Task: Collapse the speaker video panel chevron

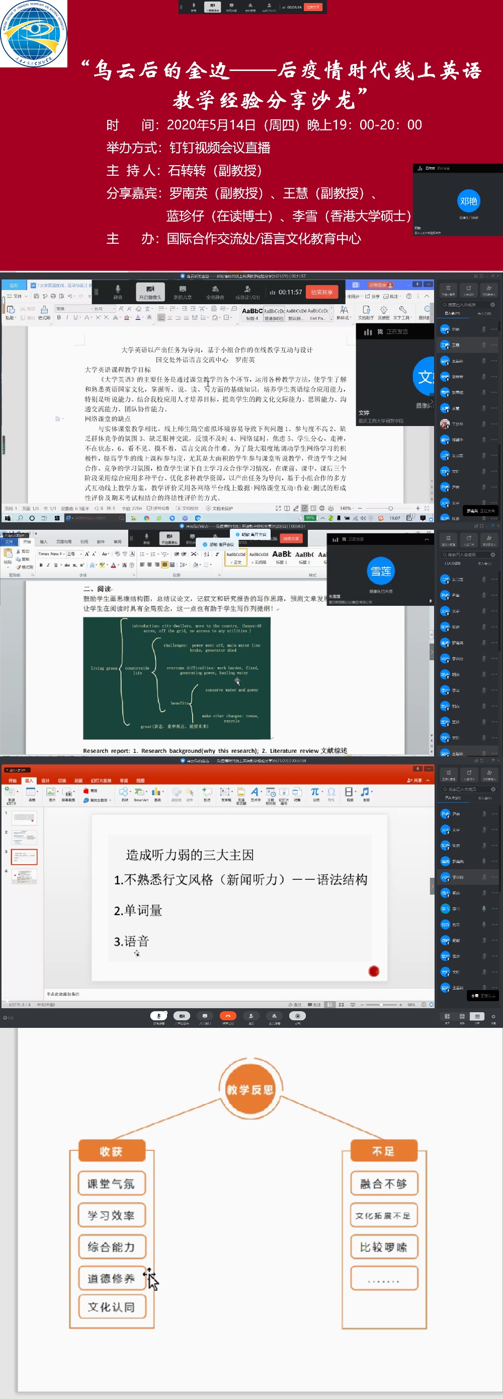Action: pos(427,539)
